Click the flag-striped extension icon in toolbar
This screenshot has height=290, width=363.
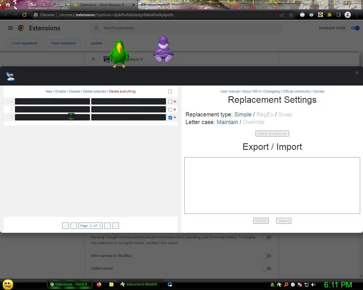click(x=302, y=15)
